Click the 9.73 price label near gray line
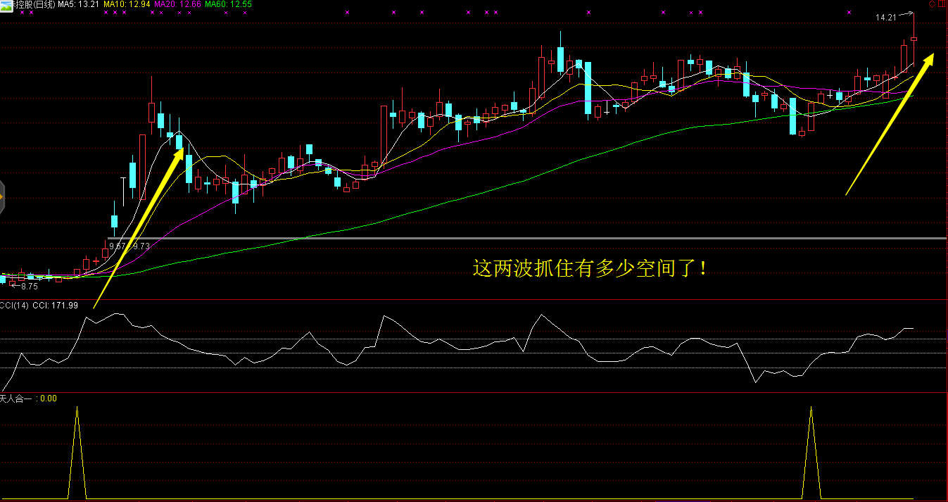The height and width of the screenshot is (502, 948). 141,246
